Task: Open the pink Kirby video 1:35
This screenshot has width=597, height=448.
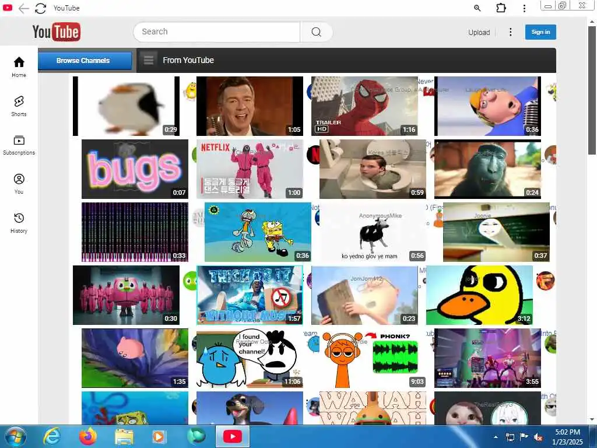Action: click(x=135, y=358)
